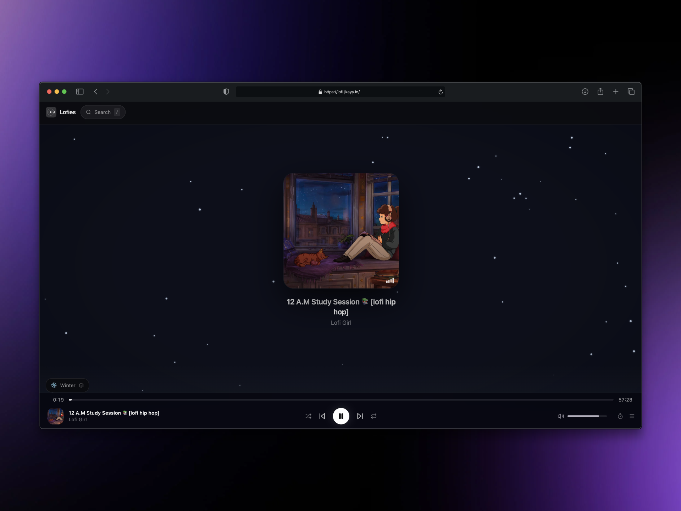Click the large album artwork
This screenshot has height=511, width=681.
pos(341,231)
